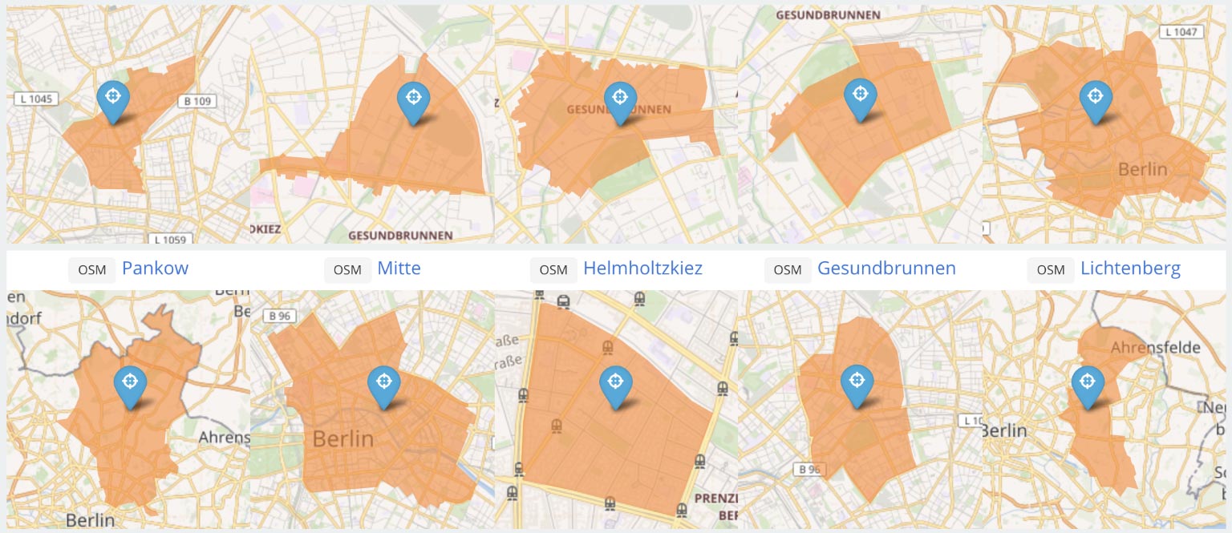Image resolution: width=1232 pixels, height=533 pixels.
Task: Click the location pin on map below Pankow label
Action: tap(130, 385)
